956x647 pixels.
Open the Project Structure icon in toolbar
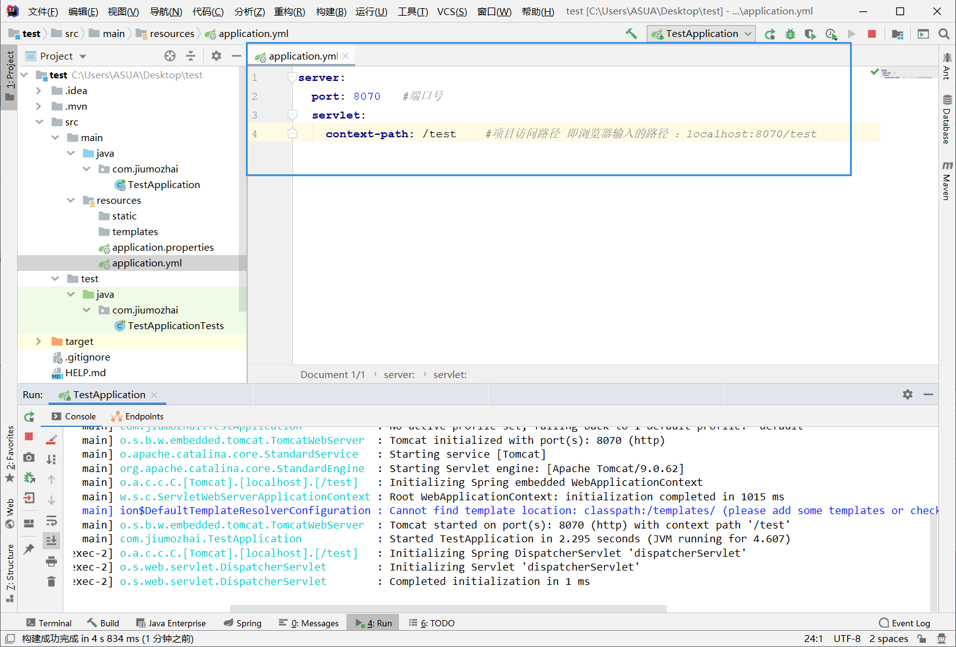tap(898, 34)
